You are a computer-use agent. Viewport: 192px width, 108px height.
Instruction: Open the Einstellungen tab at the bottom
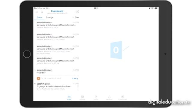123,98
